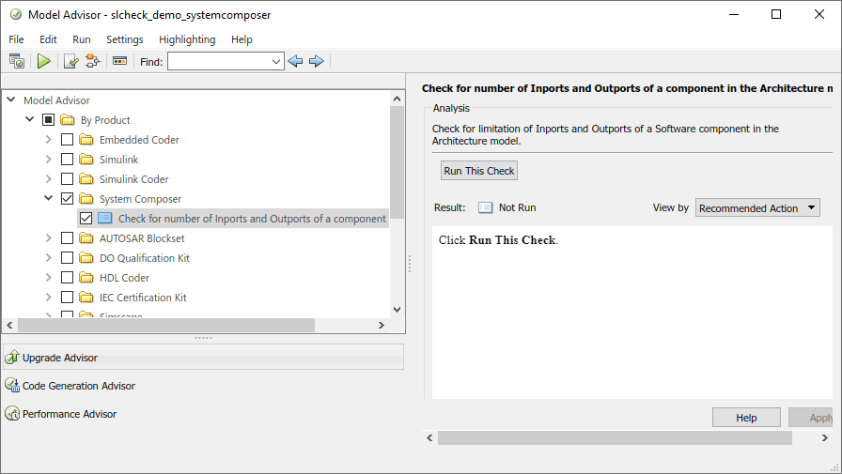Click into the Find text field
842x474 pixels.
pos(219,62)
